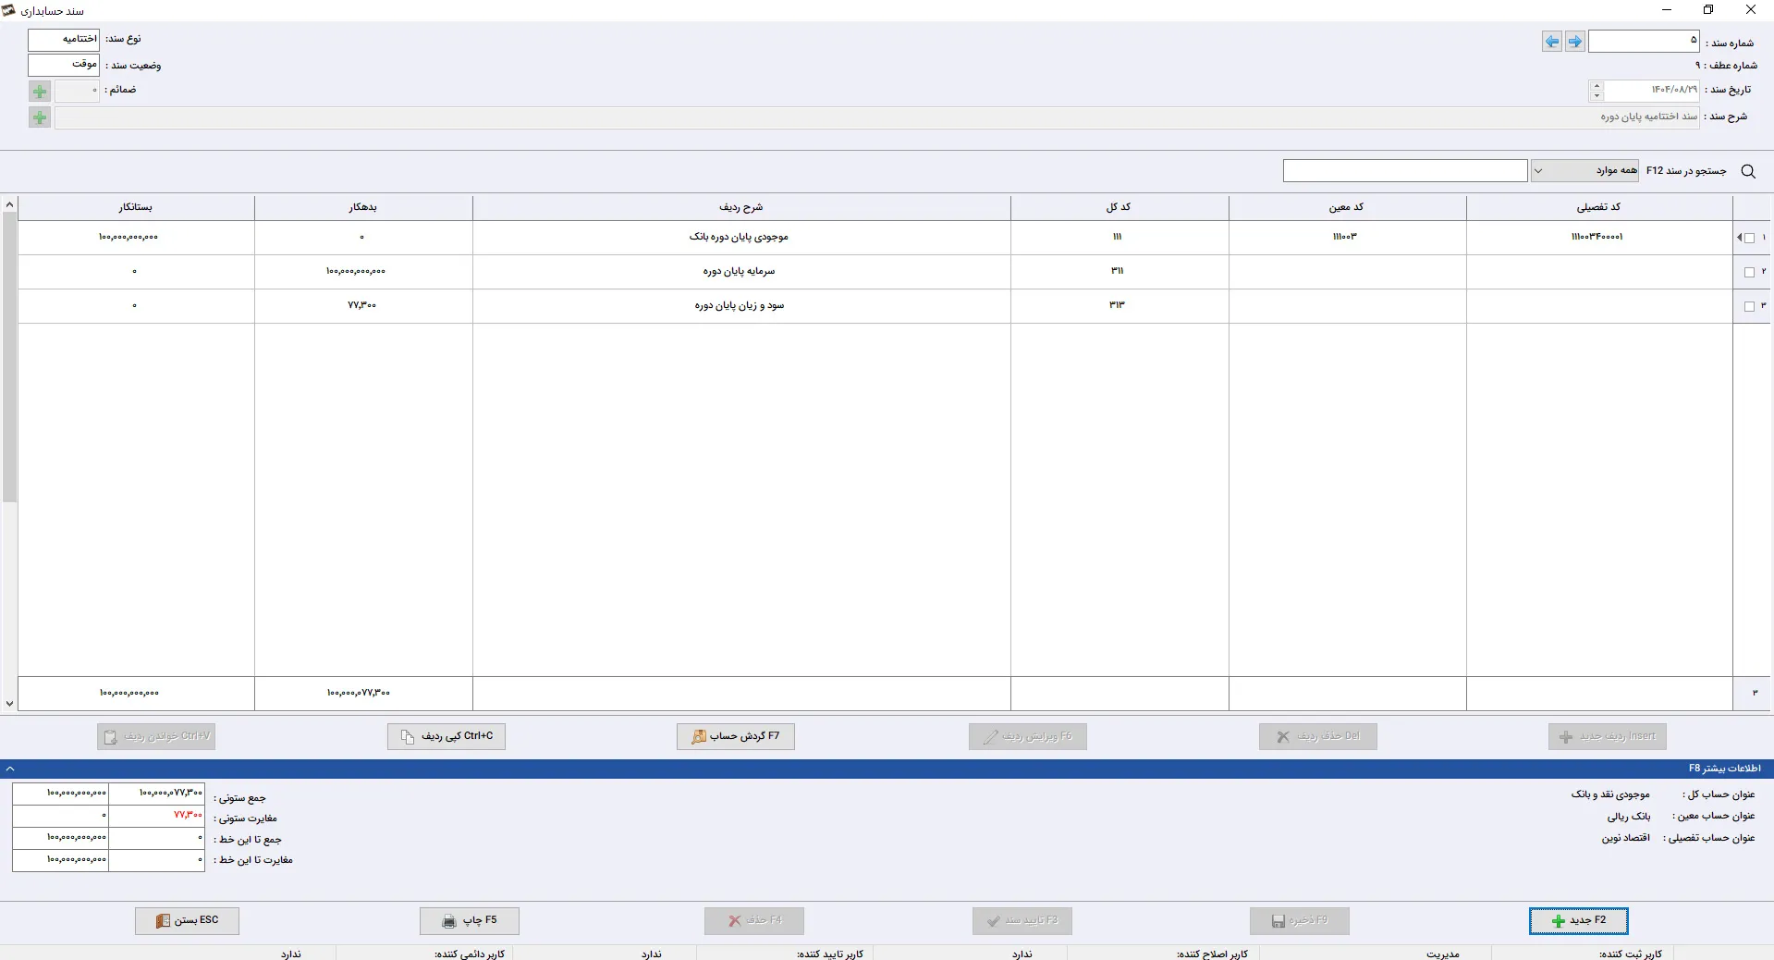Focus the شماره سند document number field

click(1644, 41)
